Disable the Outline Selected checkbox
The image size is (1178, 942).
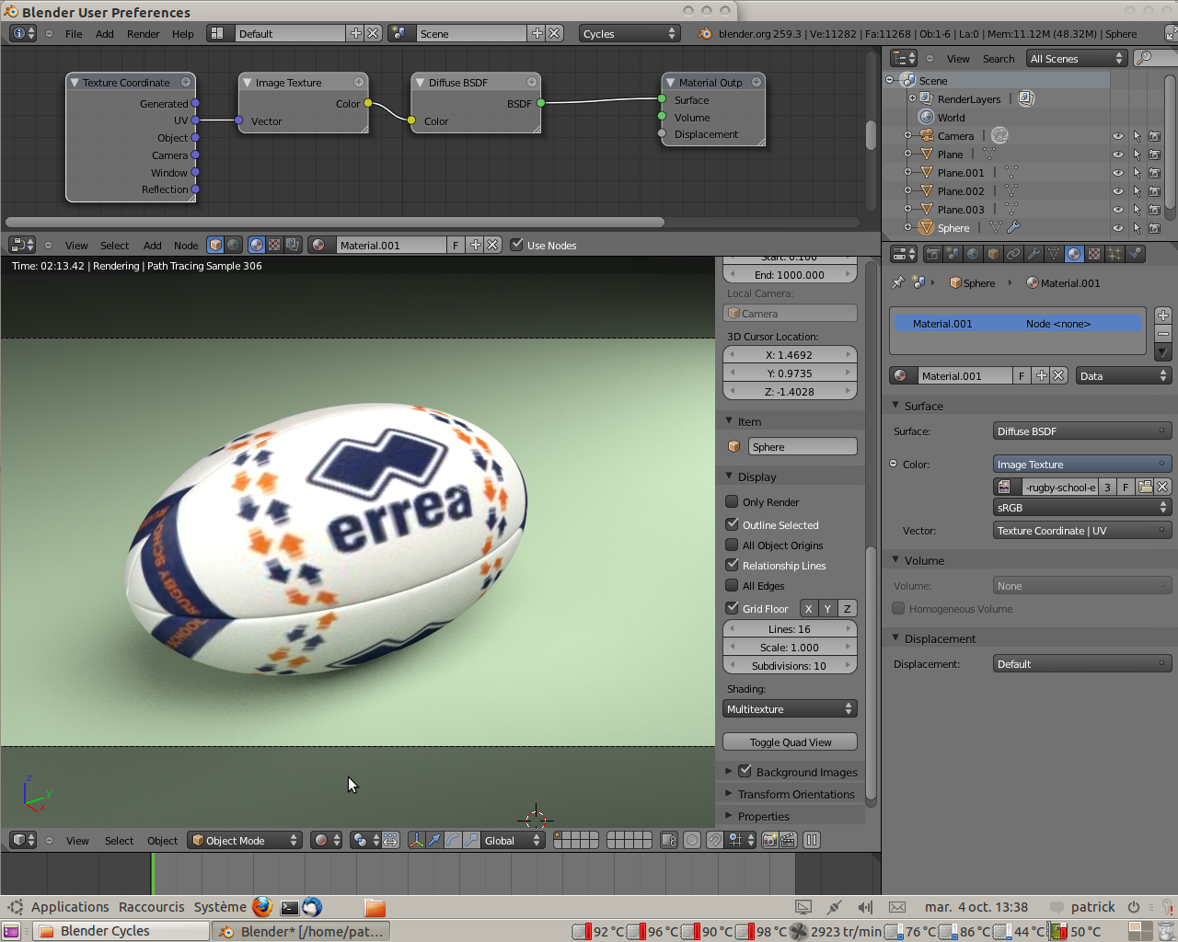pos(732,524)
